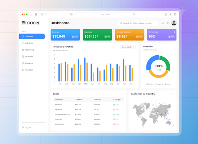Image resolution: width=198 pixels, height=144 pixels.
Task: Click the 1.4% change in Receivables row
Action: click(x=116, y=124)
